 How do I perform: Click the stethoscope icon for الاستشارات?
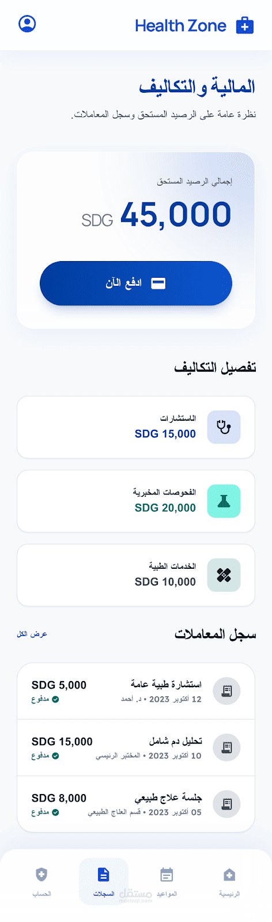(224, 427)
